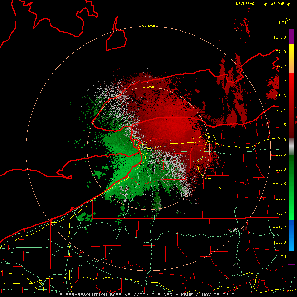Click the 92.3 legend value
Image resolution: width=297 pixels, height=297 pixels.
pyautogui.click(x=281, y=52)
